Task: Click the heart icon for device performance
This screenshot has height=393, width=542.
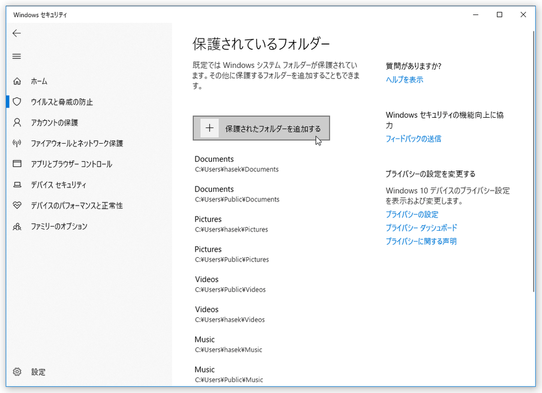Action: (17, 205)
